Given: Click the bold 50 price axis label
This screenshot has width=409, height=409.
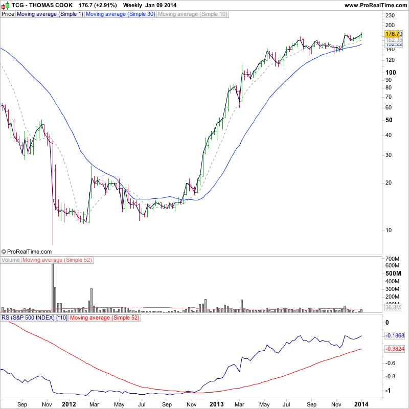Looking at the screenshot, I should click(389, 120).
